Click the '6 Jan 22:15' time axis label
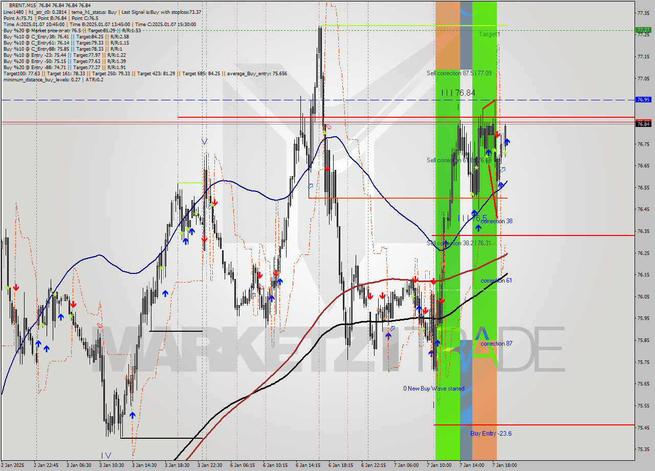The height and width of the screenshot is (471, 655). pos(373,465)
